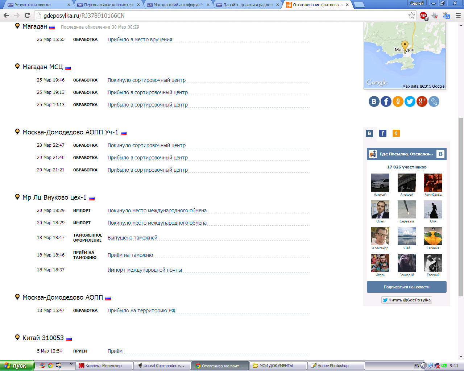Open the Выпущено таможней status link
The width and height of the screenshot is (464, 371).
coord(132,238)
